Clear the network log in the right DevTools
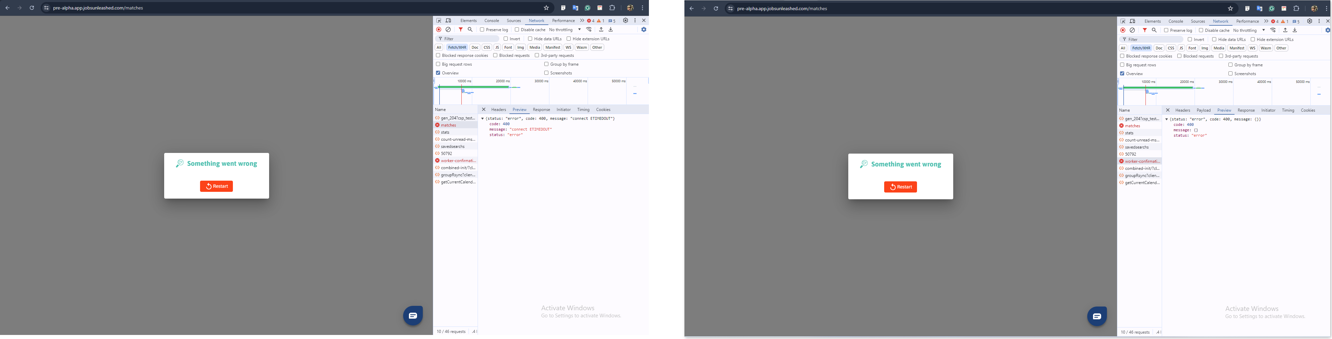This screenshot has width=1332, height=339. (1132, 30)
